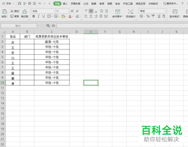
Task: Open the font size dropdown 11
Action: point(68,11)
